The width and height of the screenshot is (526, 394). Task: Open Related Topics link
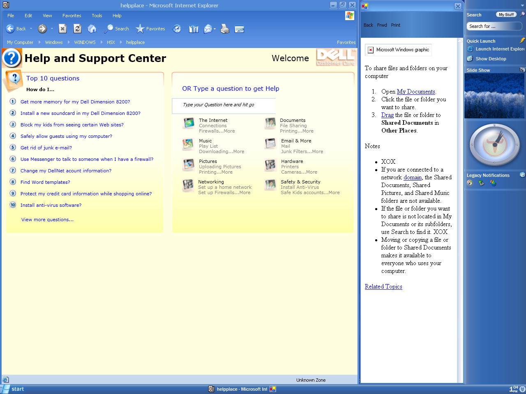383,286
